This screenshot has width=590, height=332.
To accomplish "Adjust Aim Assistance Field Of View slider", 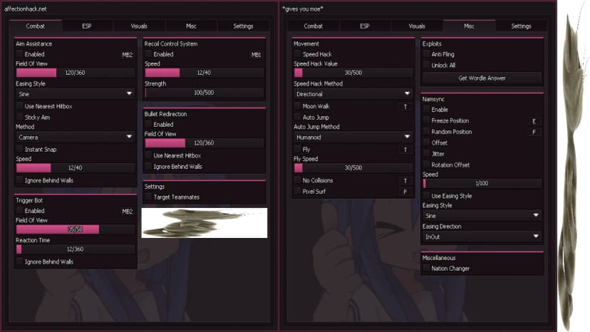I will tap(76, 73).
